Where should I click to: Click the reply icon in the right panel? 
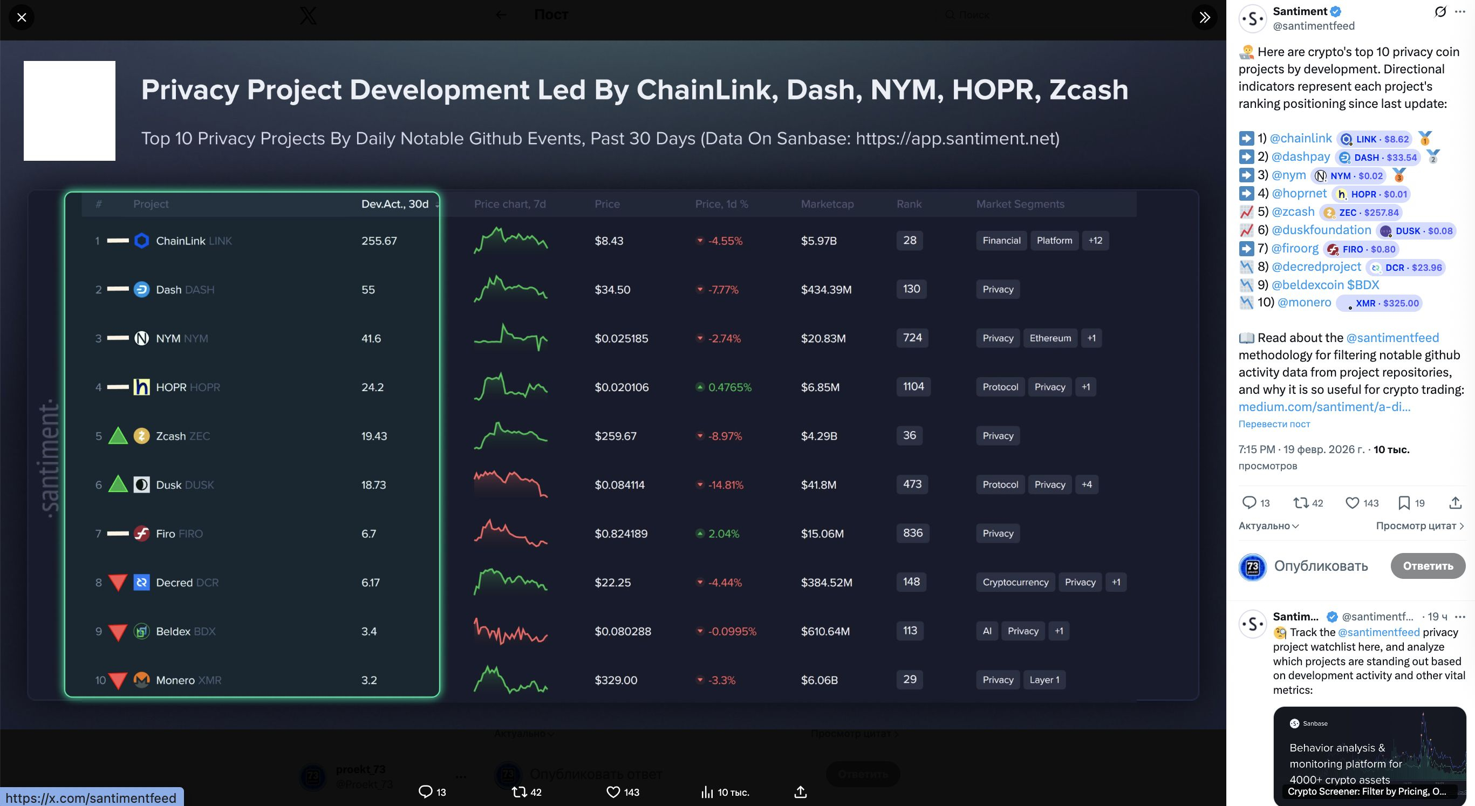[1249, 503]
